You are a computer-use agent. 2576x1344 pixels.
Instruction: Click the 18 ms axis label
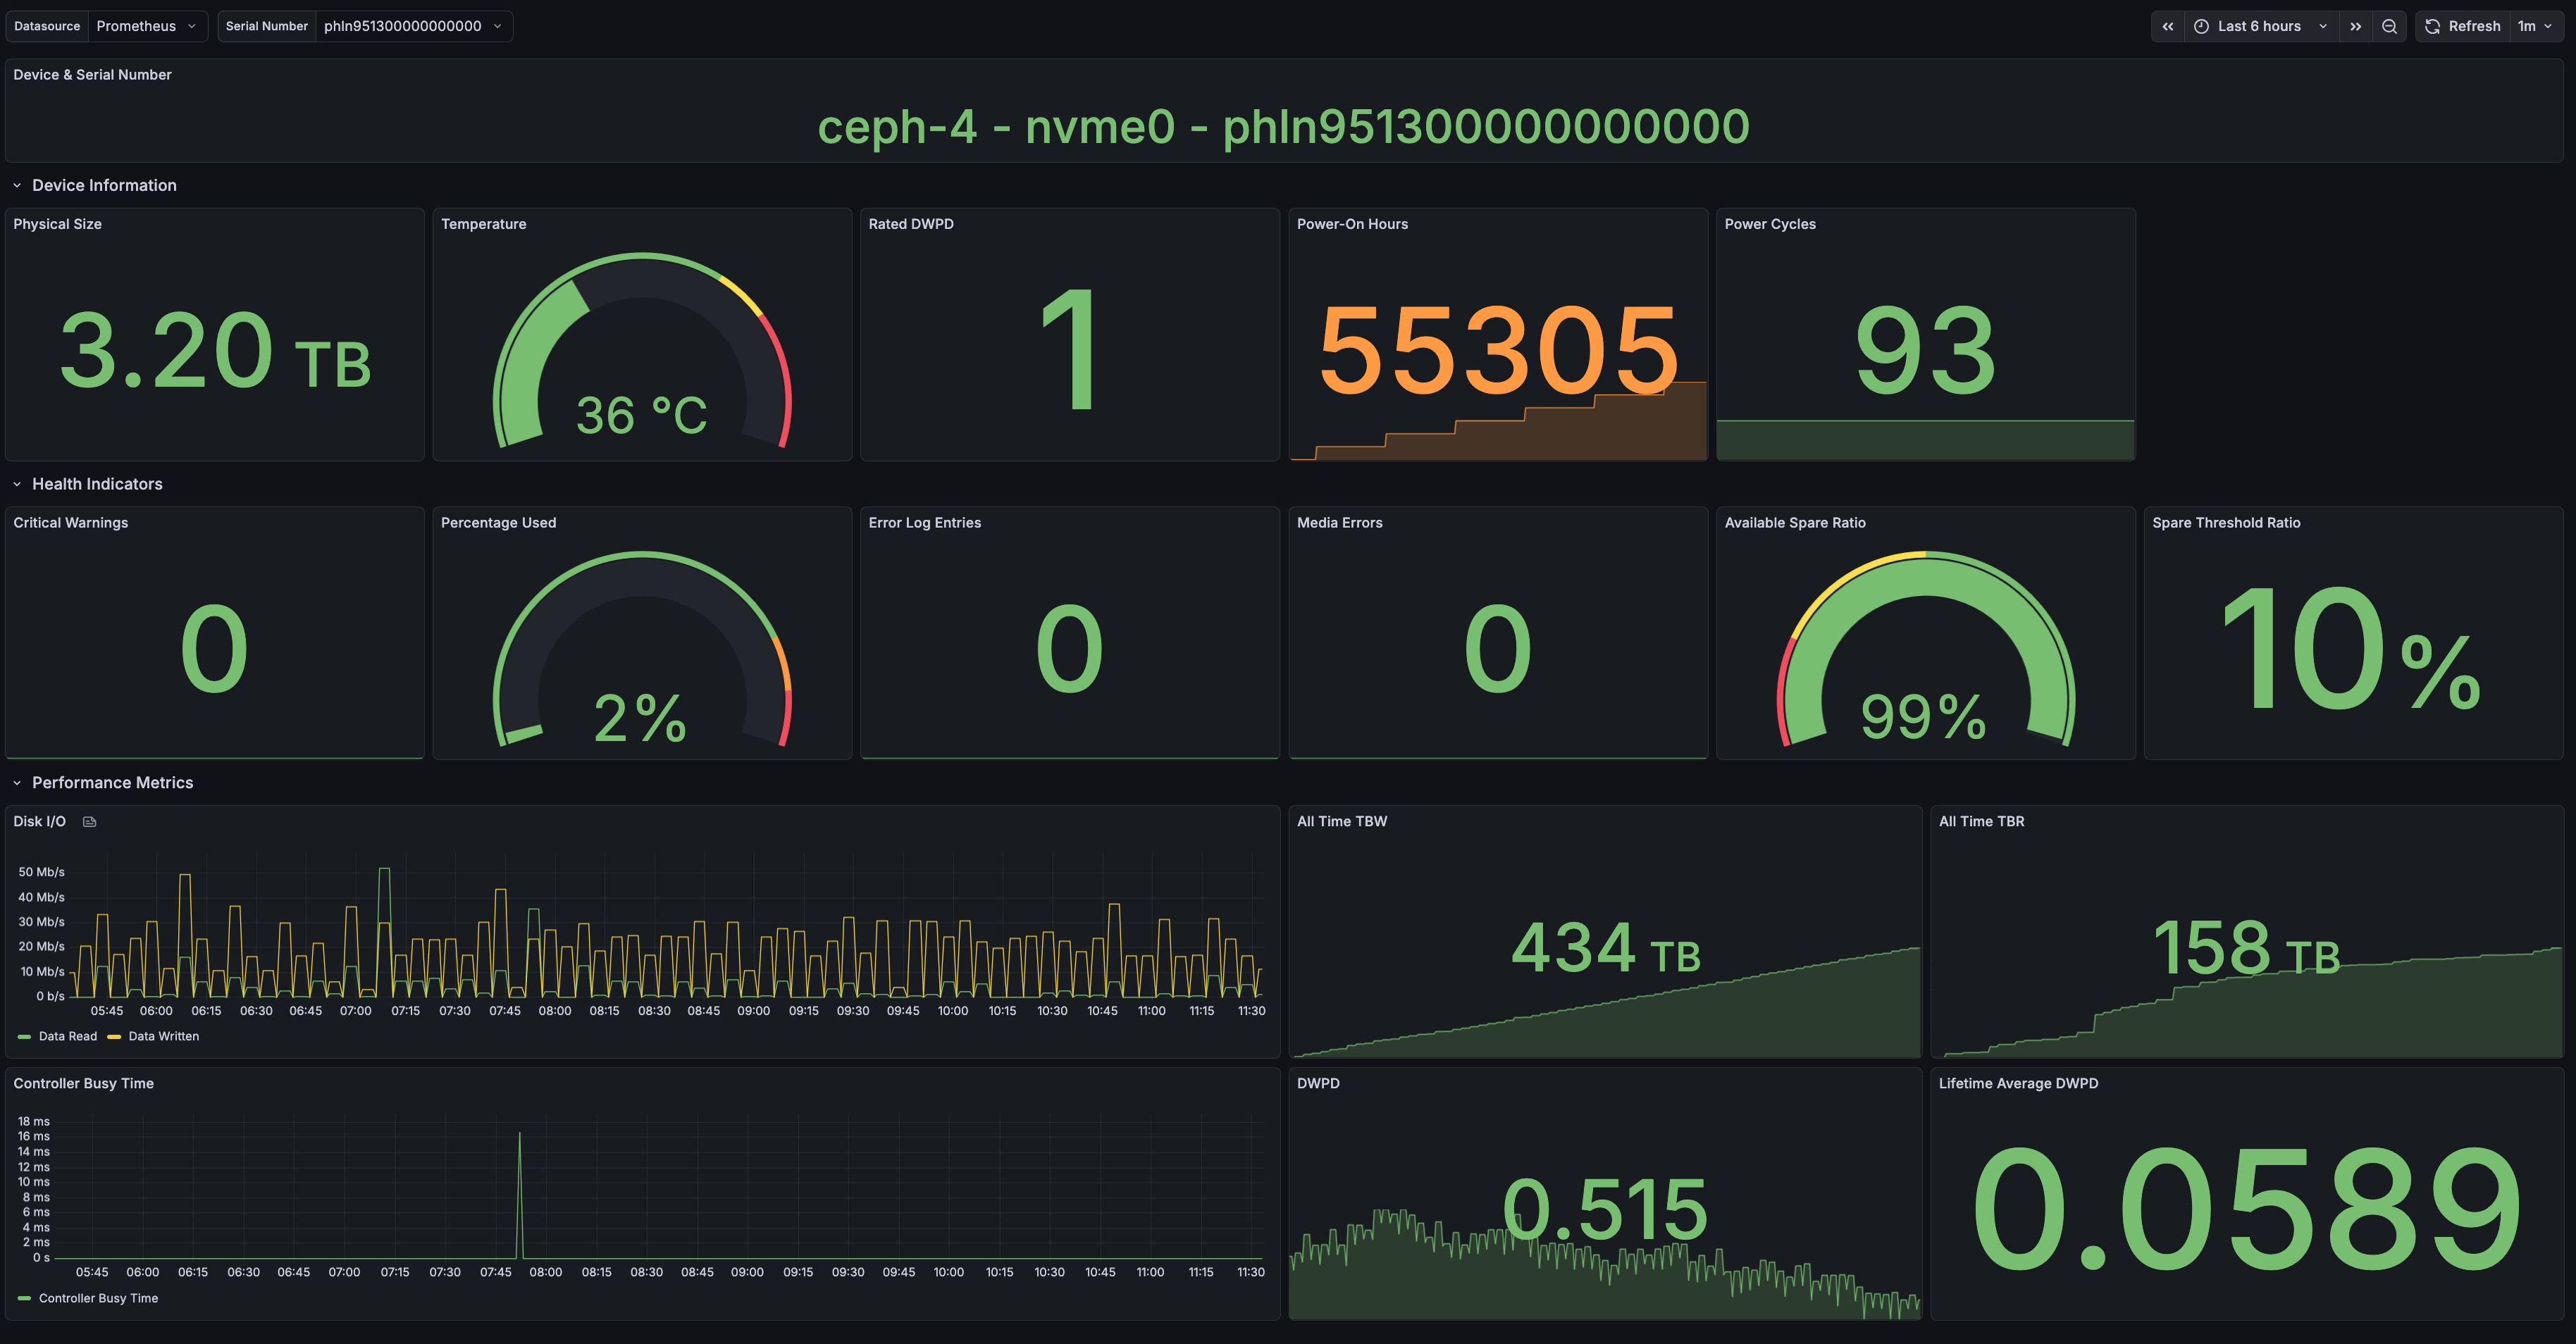[x=33, y=1121]
